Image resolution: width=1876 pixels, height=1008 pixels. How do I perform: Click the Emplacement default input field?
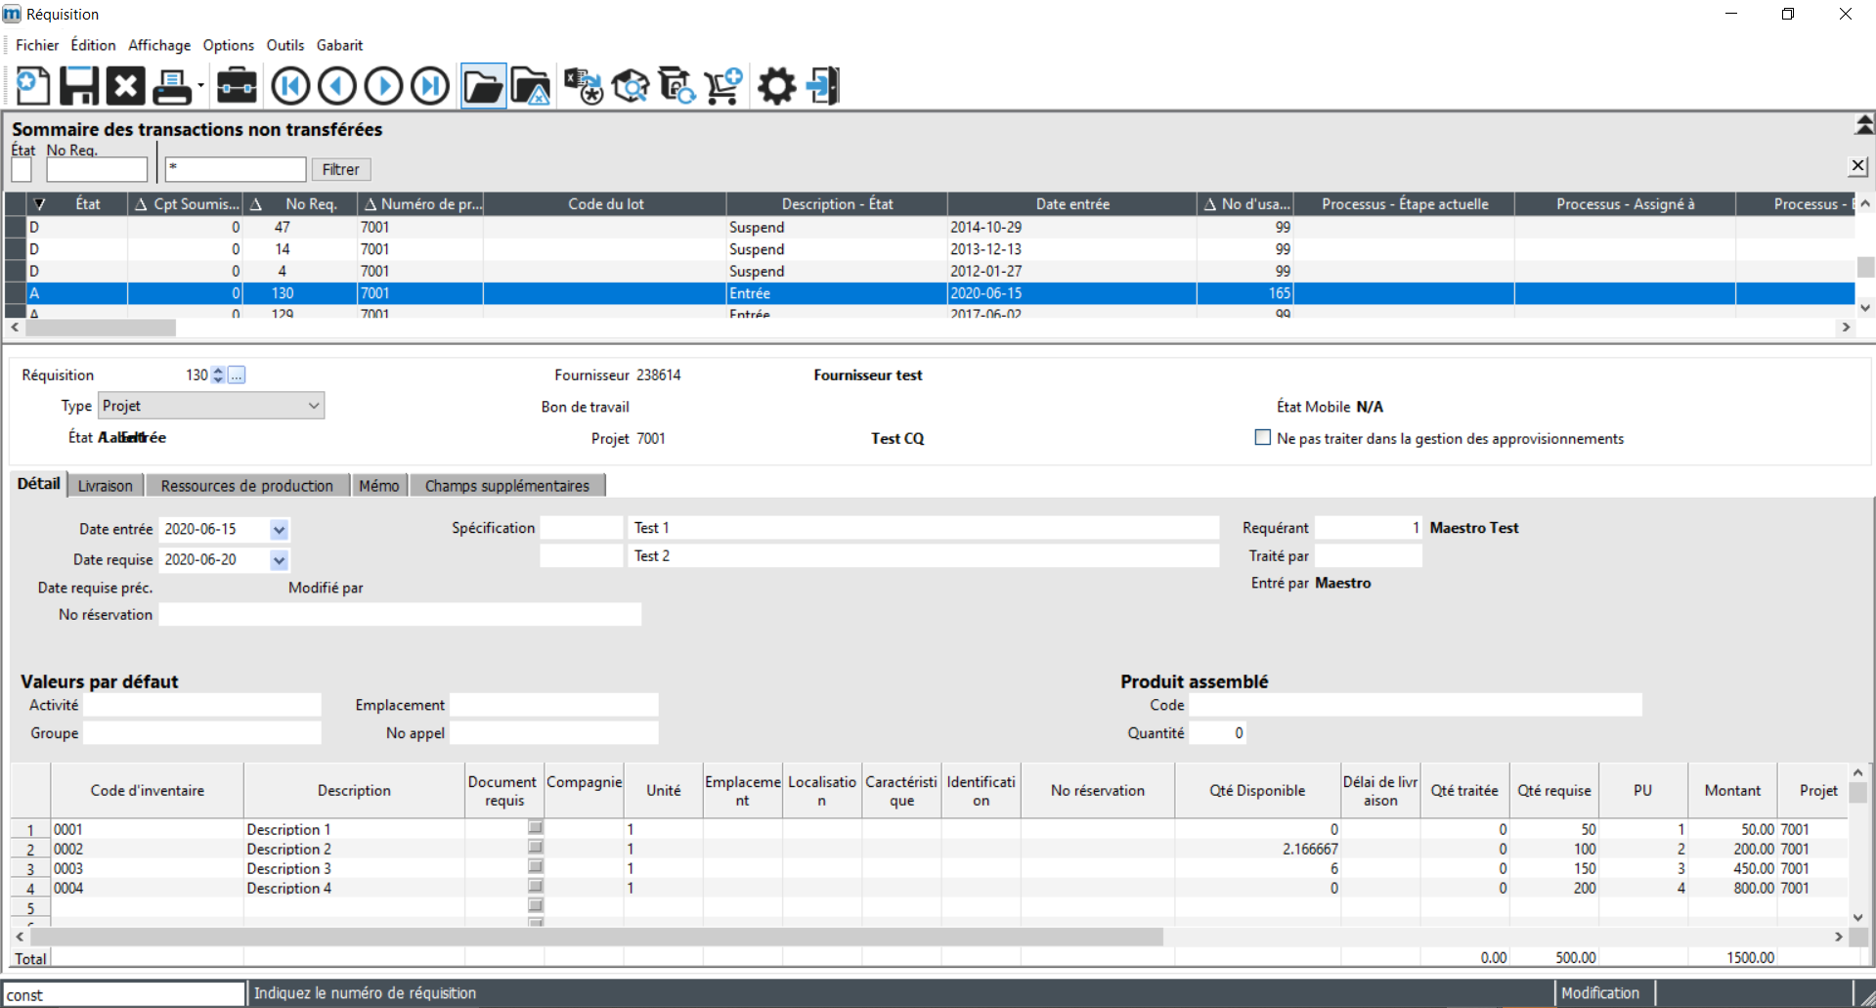553,705
